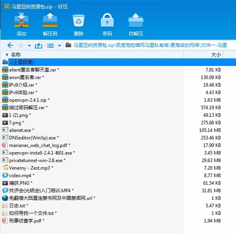Click the alienet.exe program icon

[x=5, y=130]
